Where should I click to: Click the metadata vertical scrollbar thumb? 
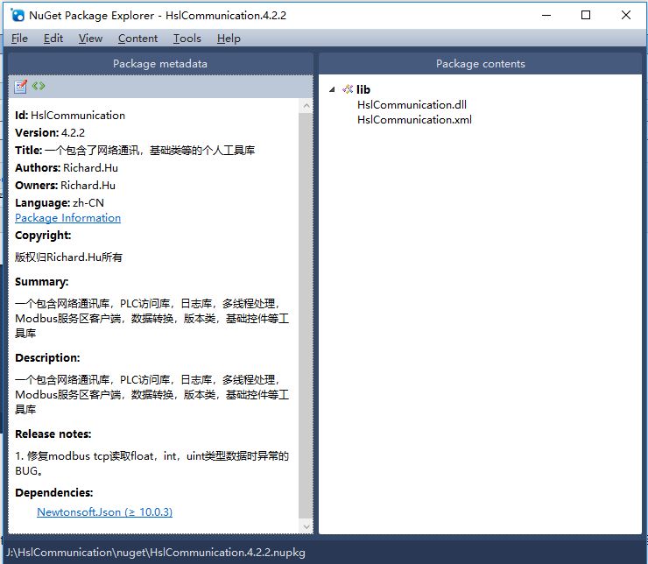coord(306,314)
